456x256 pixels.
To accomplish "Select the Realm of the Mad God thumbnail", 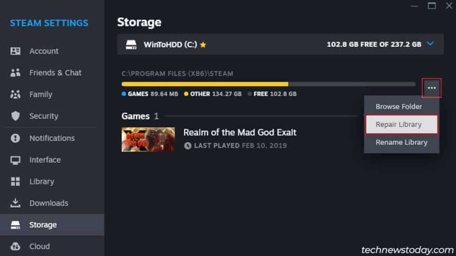I will [148, 140].
